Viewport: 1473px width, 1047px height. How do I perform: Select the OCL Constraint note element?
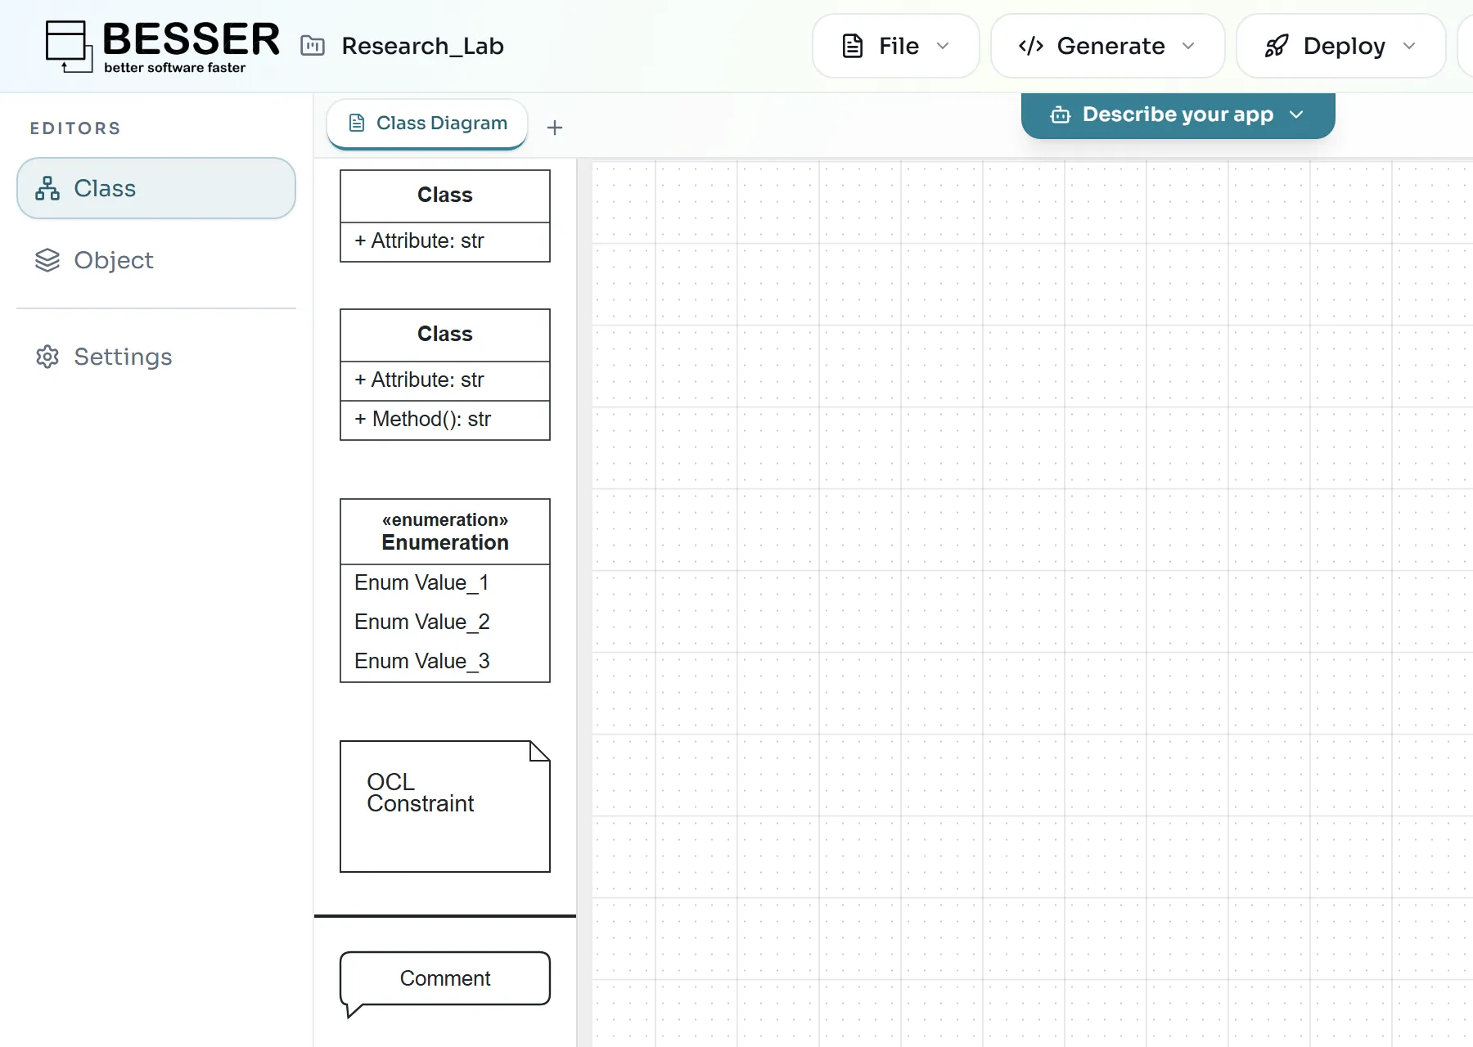click(x=445, y=807)
